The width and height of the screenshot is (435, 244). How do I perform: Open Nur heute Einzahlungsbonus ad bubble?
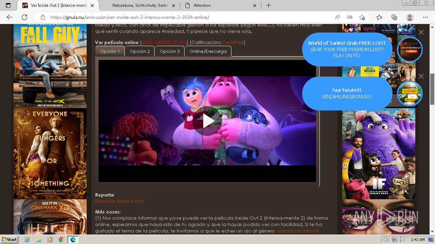[x=347, y=94]
